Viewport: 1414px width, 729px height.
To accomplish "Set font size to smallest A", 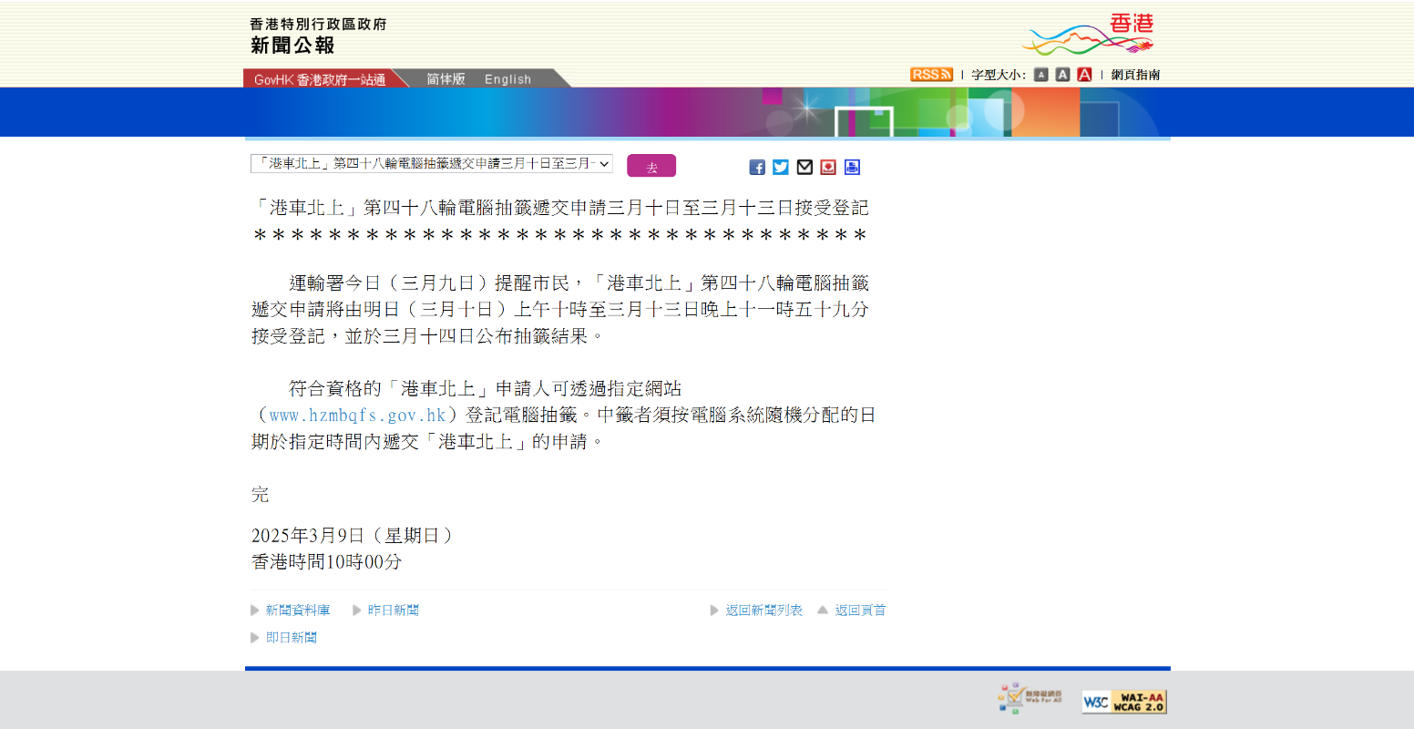I will 1040,75.
